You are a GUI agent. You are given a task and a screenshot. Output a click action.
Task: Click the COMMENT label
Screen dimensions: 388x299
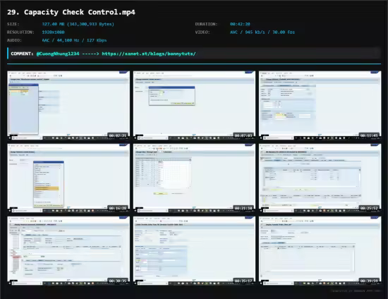22,54
